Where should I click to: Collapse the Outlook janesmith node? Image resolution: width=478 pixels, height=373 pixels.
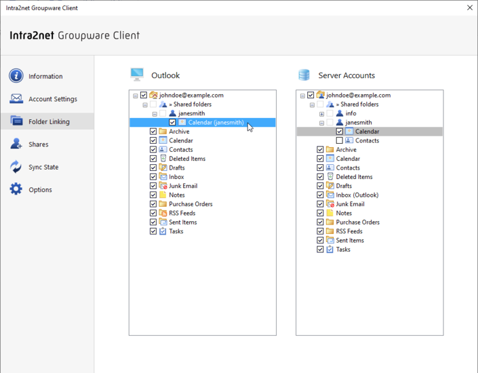[x=155, y=114]
